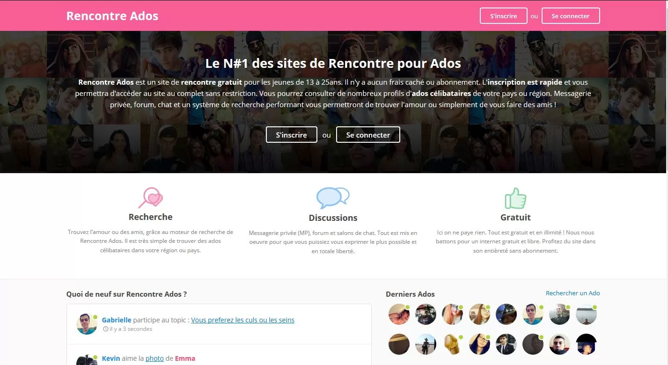Open Gabrielle's profile name link
This screenshot has width=668, height=365.
click(117, 320)
